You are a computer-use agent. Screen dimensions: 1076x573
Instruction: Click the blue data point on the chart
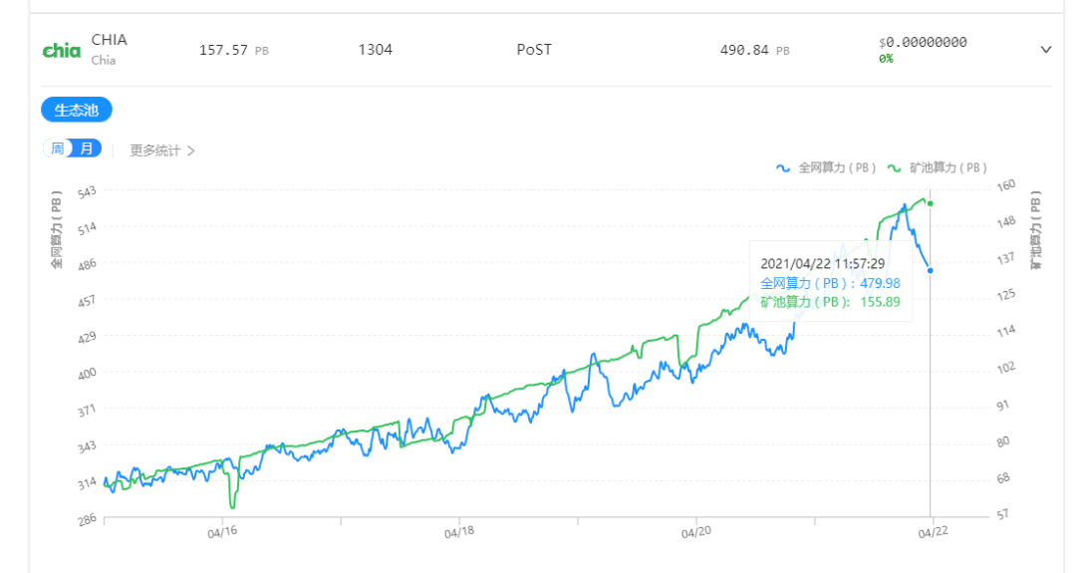point(930,270)
